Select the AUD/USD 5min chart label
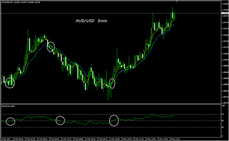This screenshot has width=229, height=141. coord(92,21)
